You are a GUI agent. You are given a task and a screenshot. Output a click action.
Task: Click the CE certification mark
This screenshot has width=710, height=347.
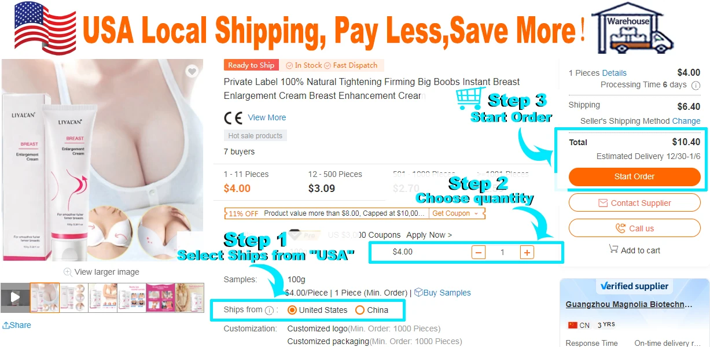point(233,118)
